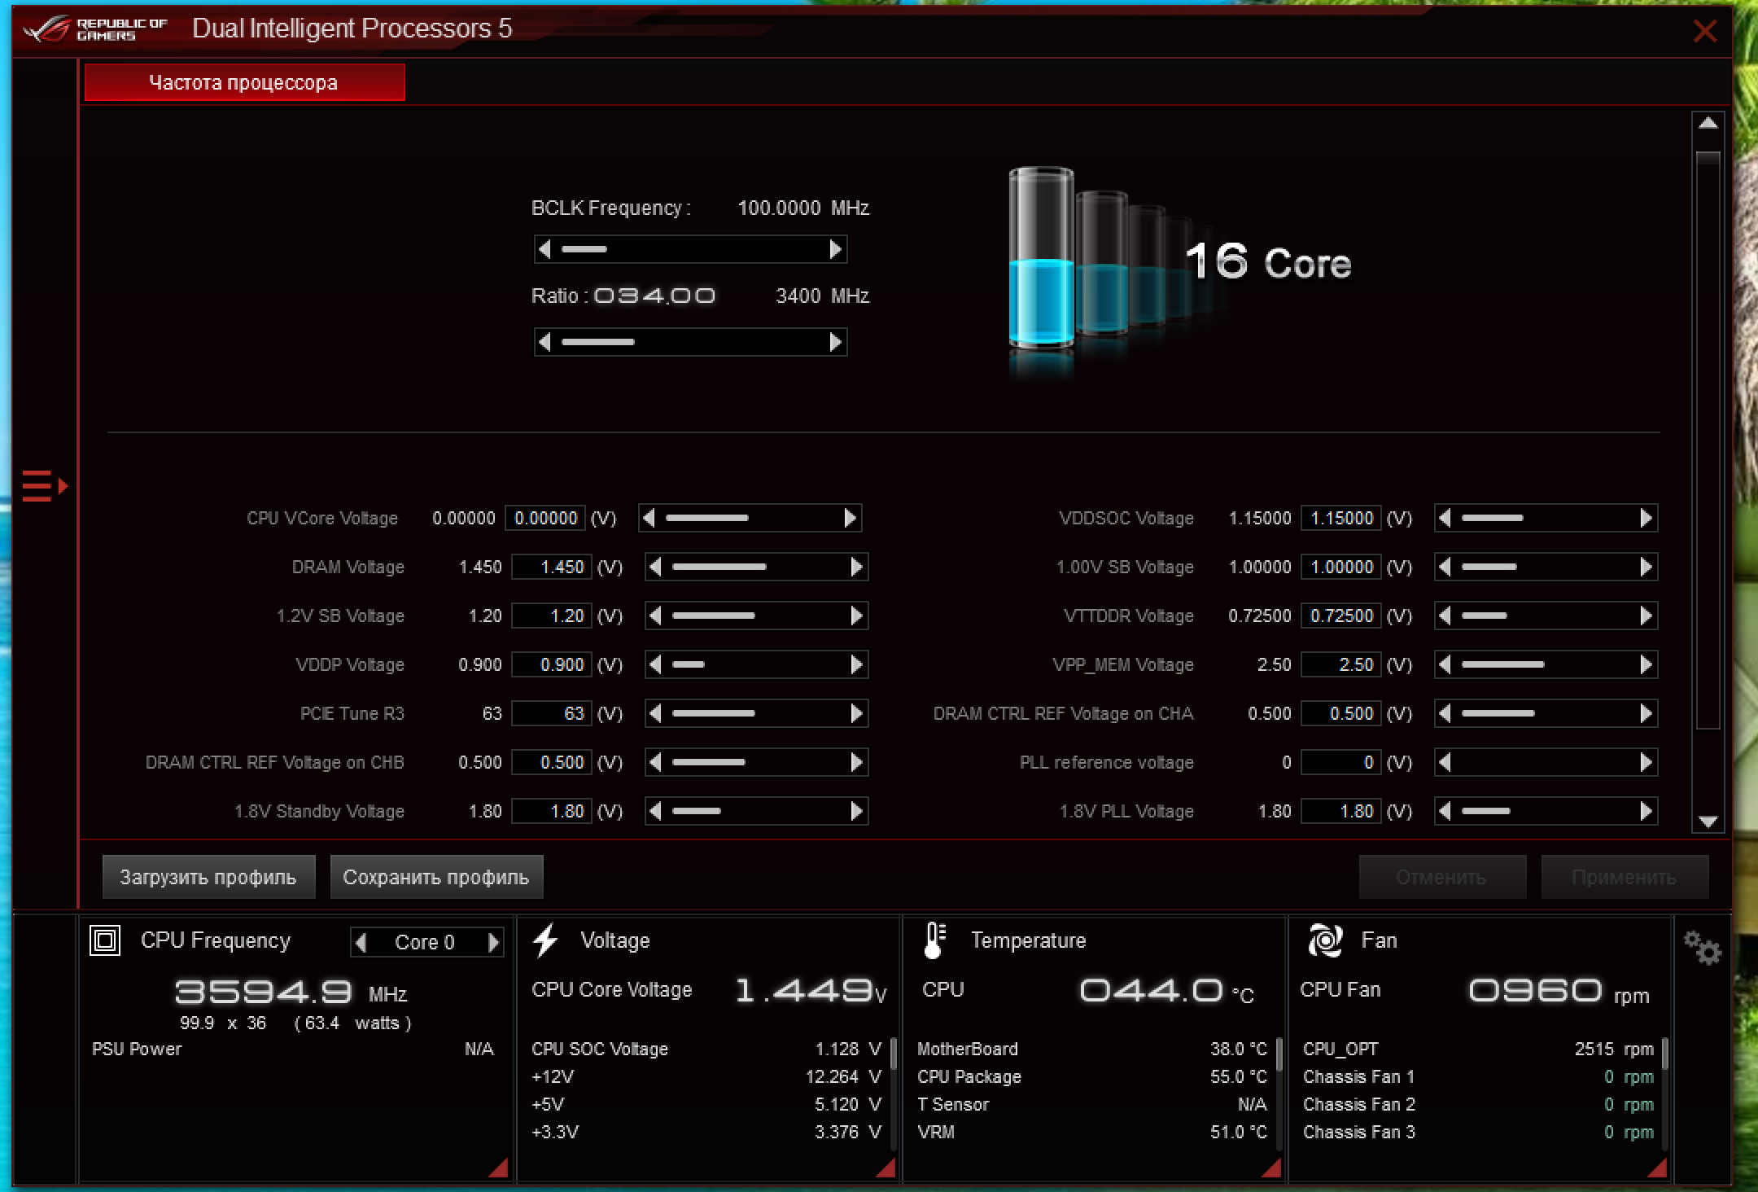Click the Temperature thermometer icon
The width and height of the screenshot is (1758, 1192).
[x=934, y=940]
